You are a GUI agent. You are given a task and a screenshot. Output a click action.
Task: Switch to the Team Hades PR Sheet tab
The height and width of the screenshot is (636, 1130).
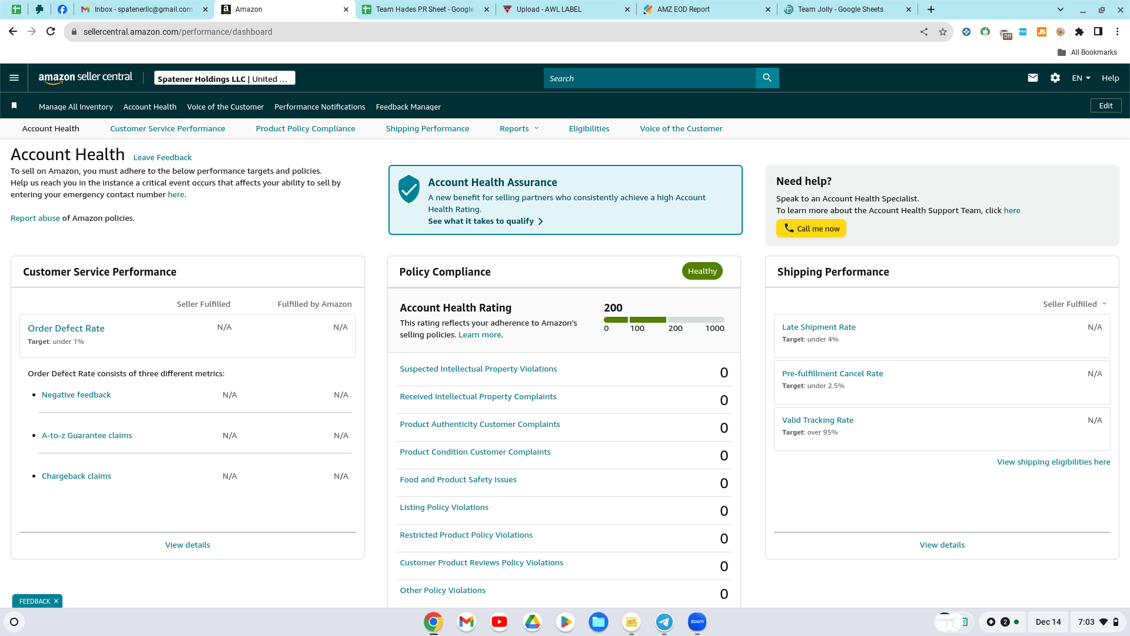coord(425,9)
